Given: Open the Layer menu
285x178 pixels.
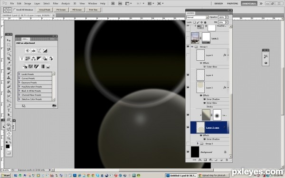Looking at the screenshot, I should click(37, 3).
